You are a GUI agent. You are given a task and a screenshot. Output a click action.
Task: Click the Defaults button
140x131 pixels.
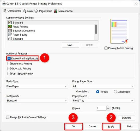(x=127, y=118)
